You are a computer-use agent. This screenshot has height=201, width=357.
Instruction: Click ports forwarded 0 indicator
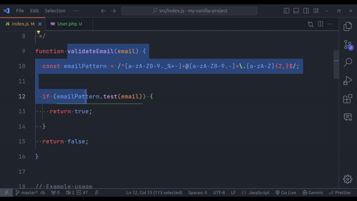pyautogui.click(x=55, y=193)
